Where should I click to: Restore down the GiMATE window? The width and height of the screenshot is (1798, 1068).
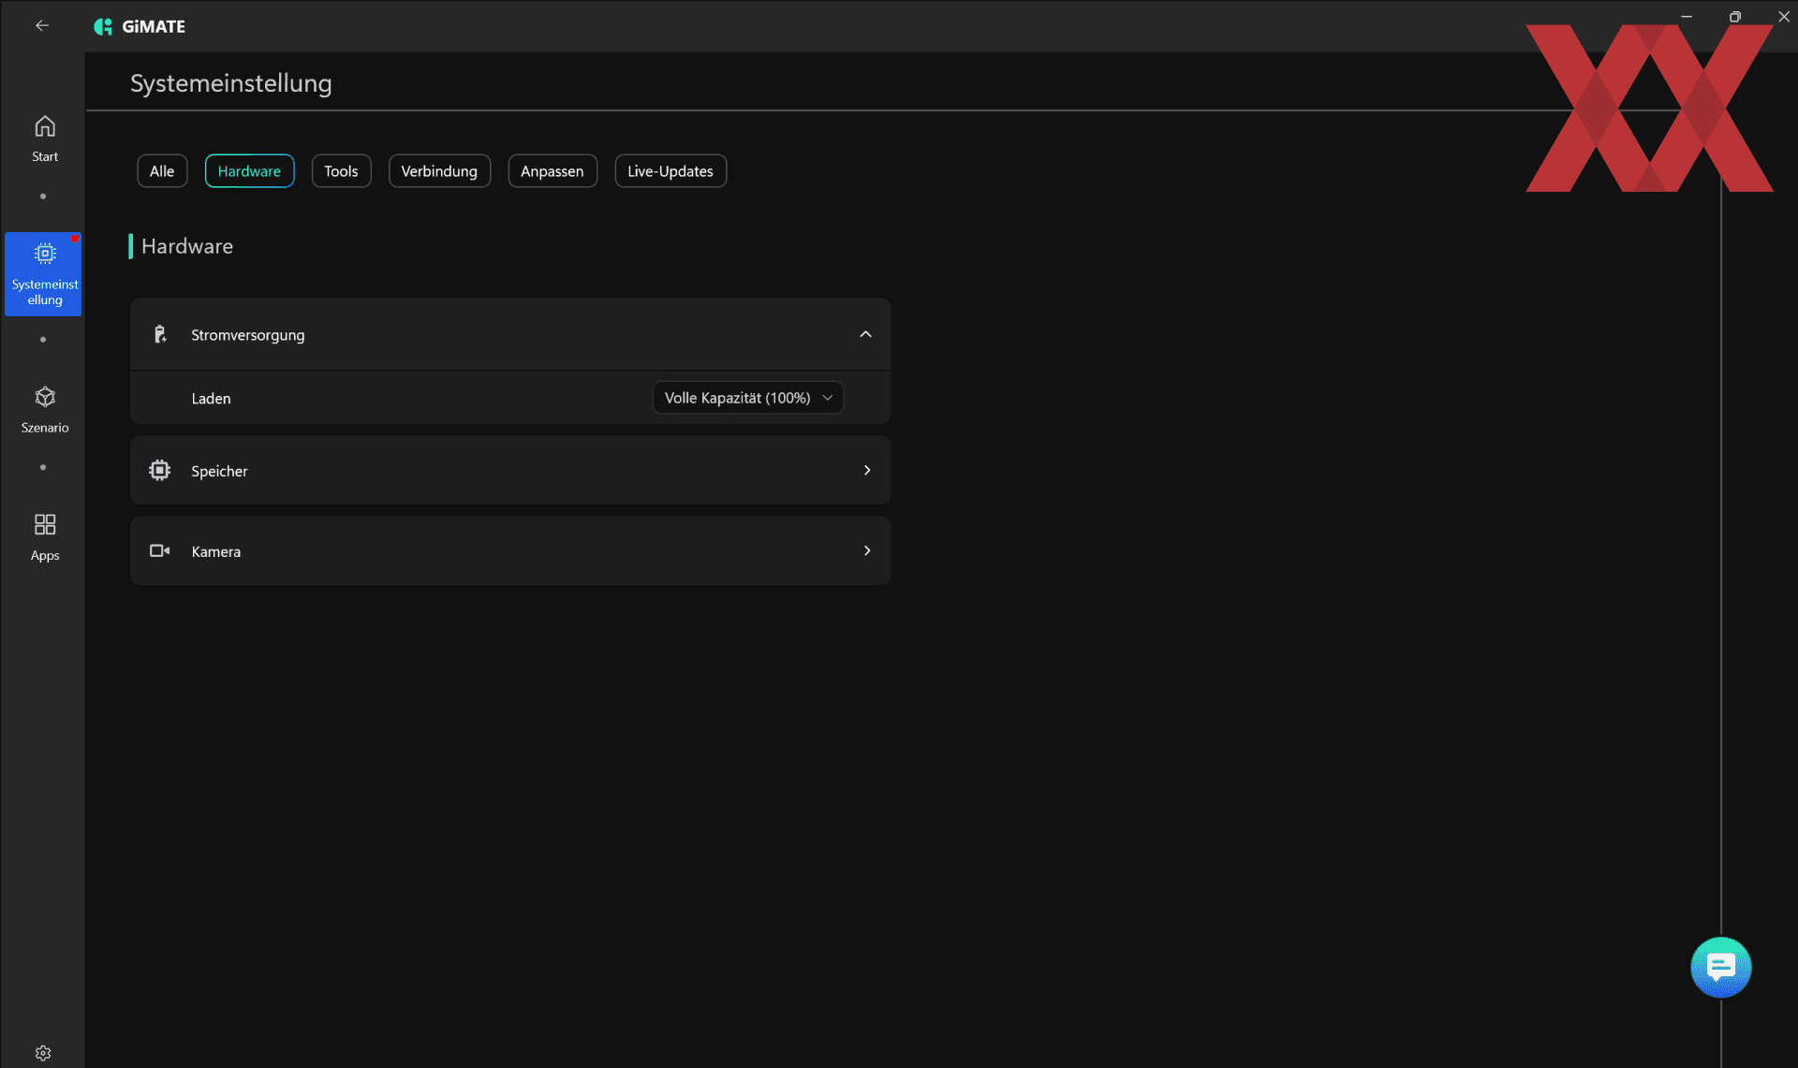click(x=1734, y=16)
